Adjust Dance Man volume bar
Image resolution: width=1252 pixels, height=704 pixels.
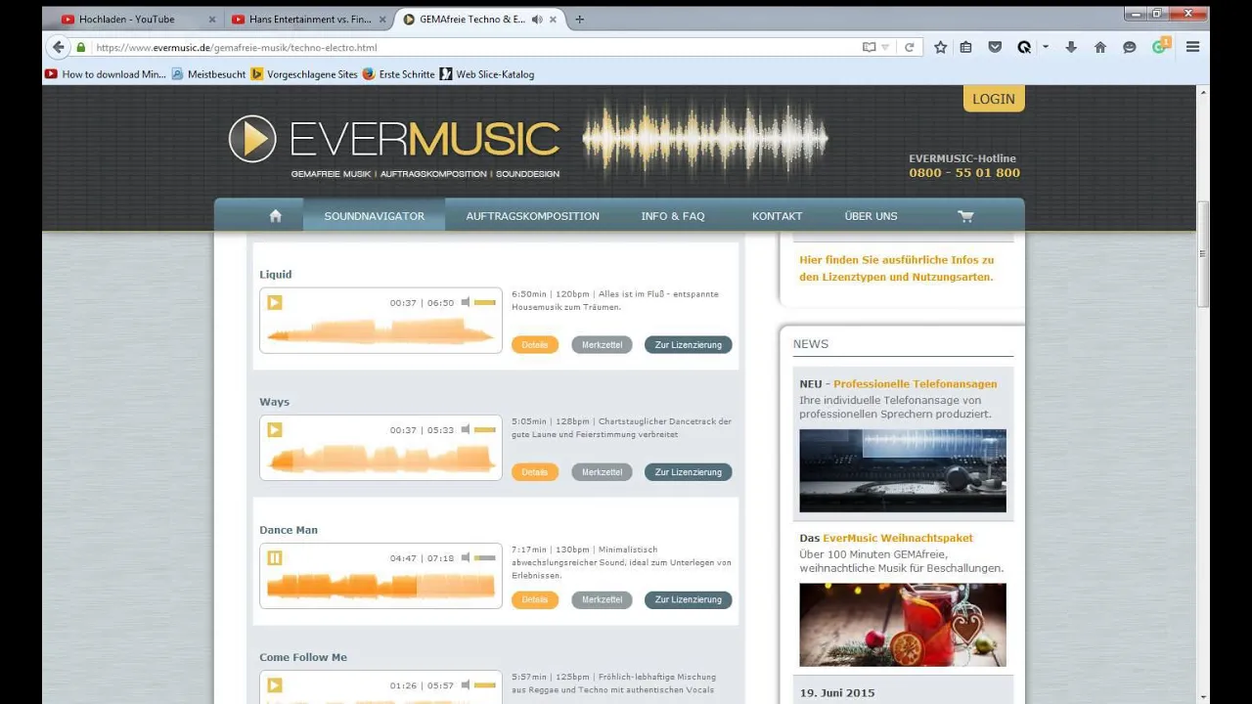(485, 558)
